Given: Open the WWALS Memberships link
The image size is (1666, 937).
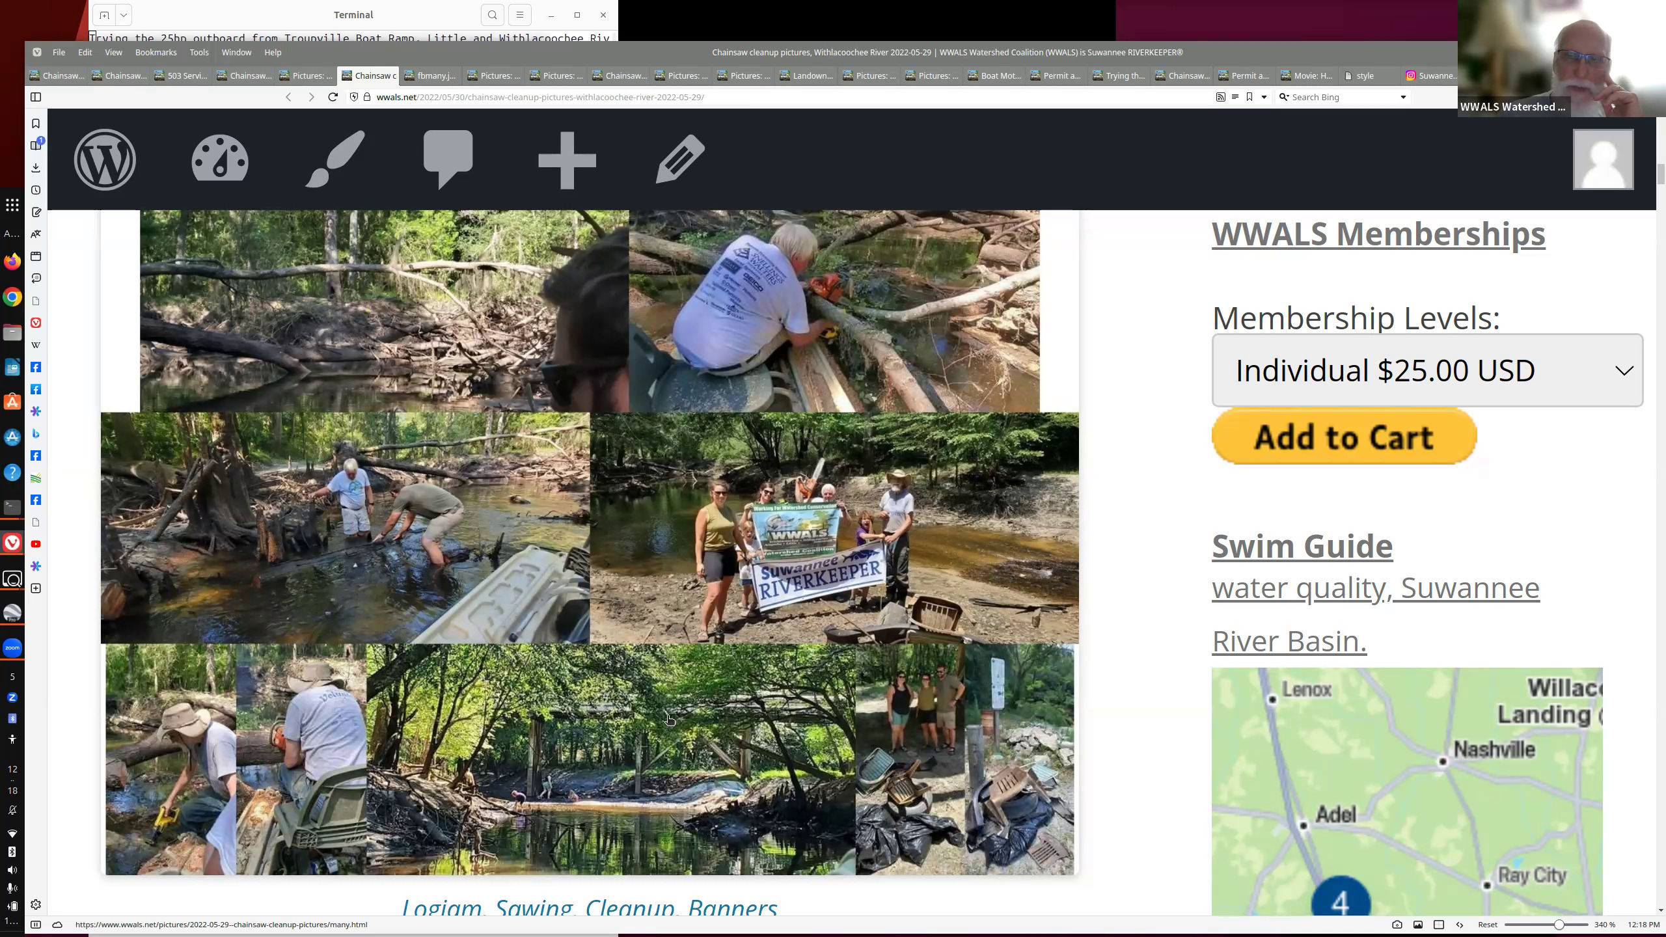Looking at the screenshot, I should (x=1378, y=234).
